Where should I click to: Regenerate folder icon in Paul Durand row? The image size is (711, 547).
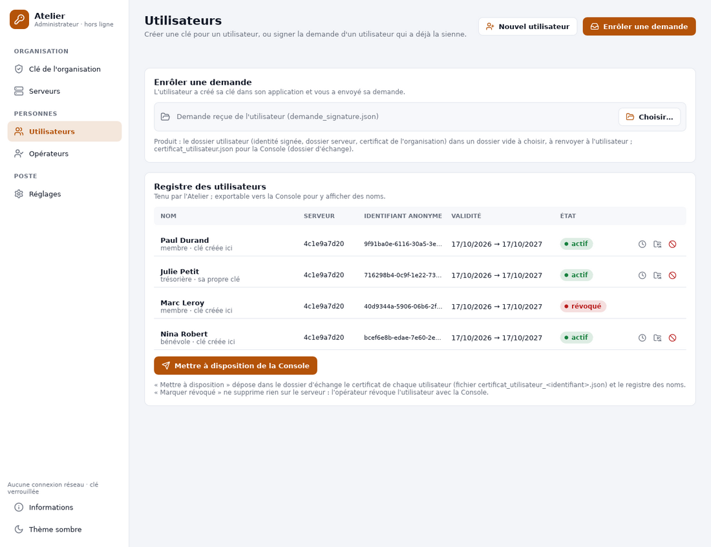pyautogui.click(x=657, y=244)
